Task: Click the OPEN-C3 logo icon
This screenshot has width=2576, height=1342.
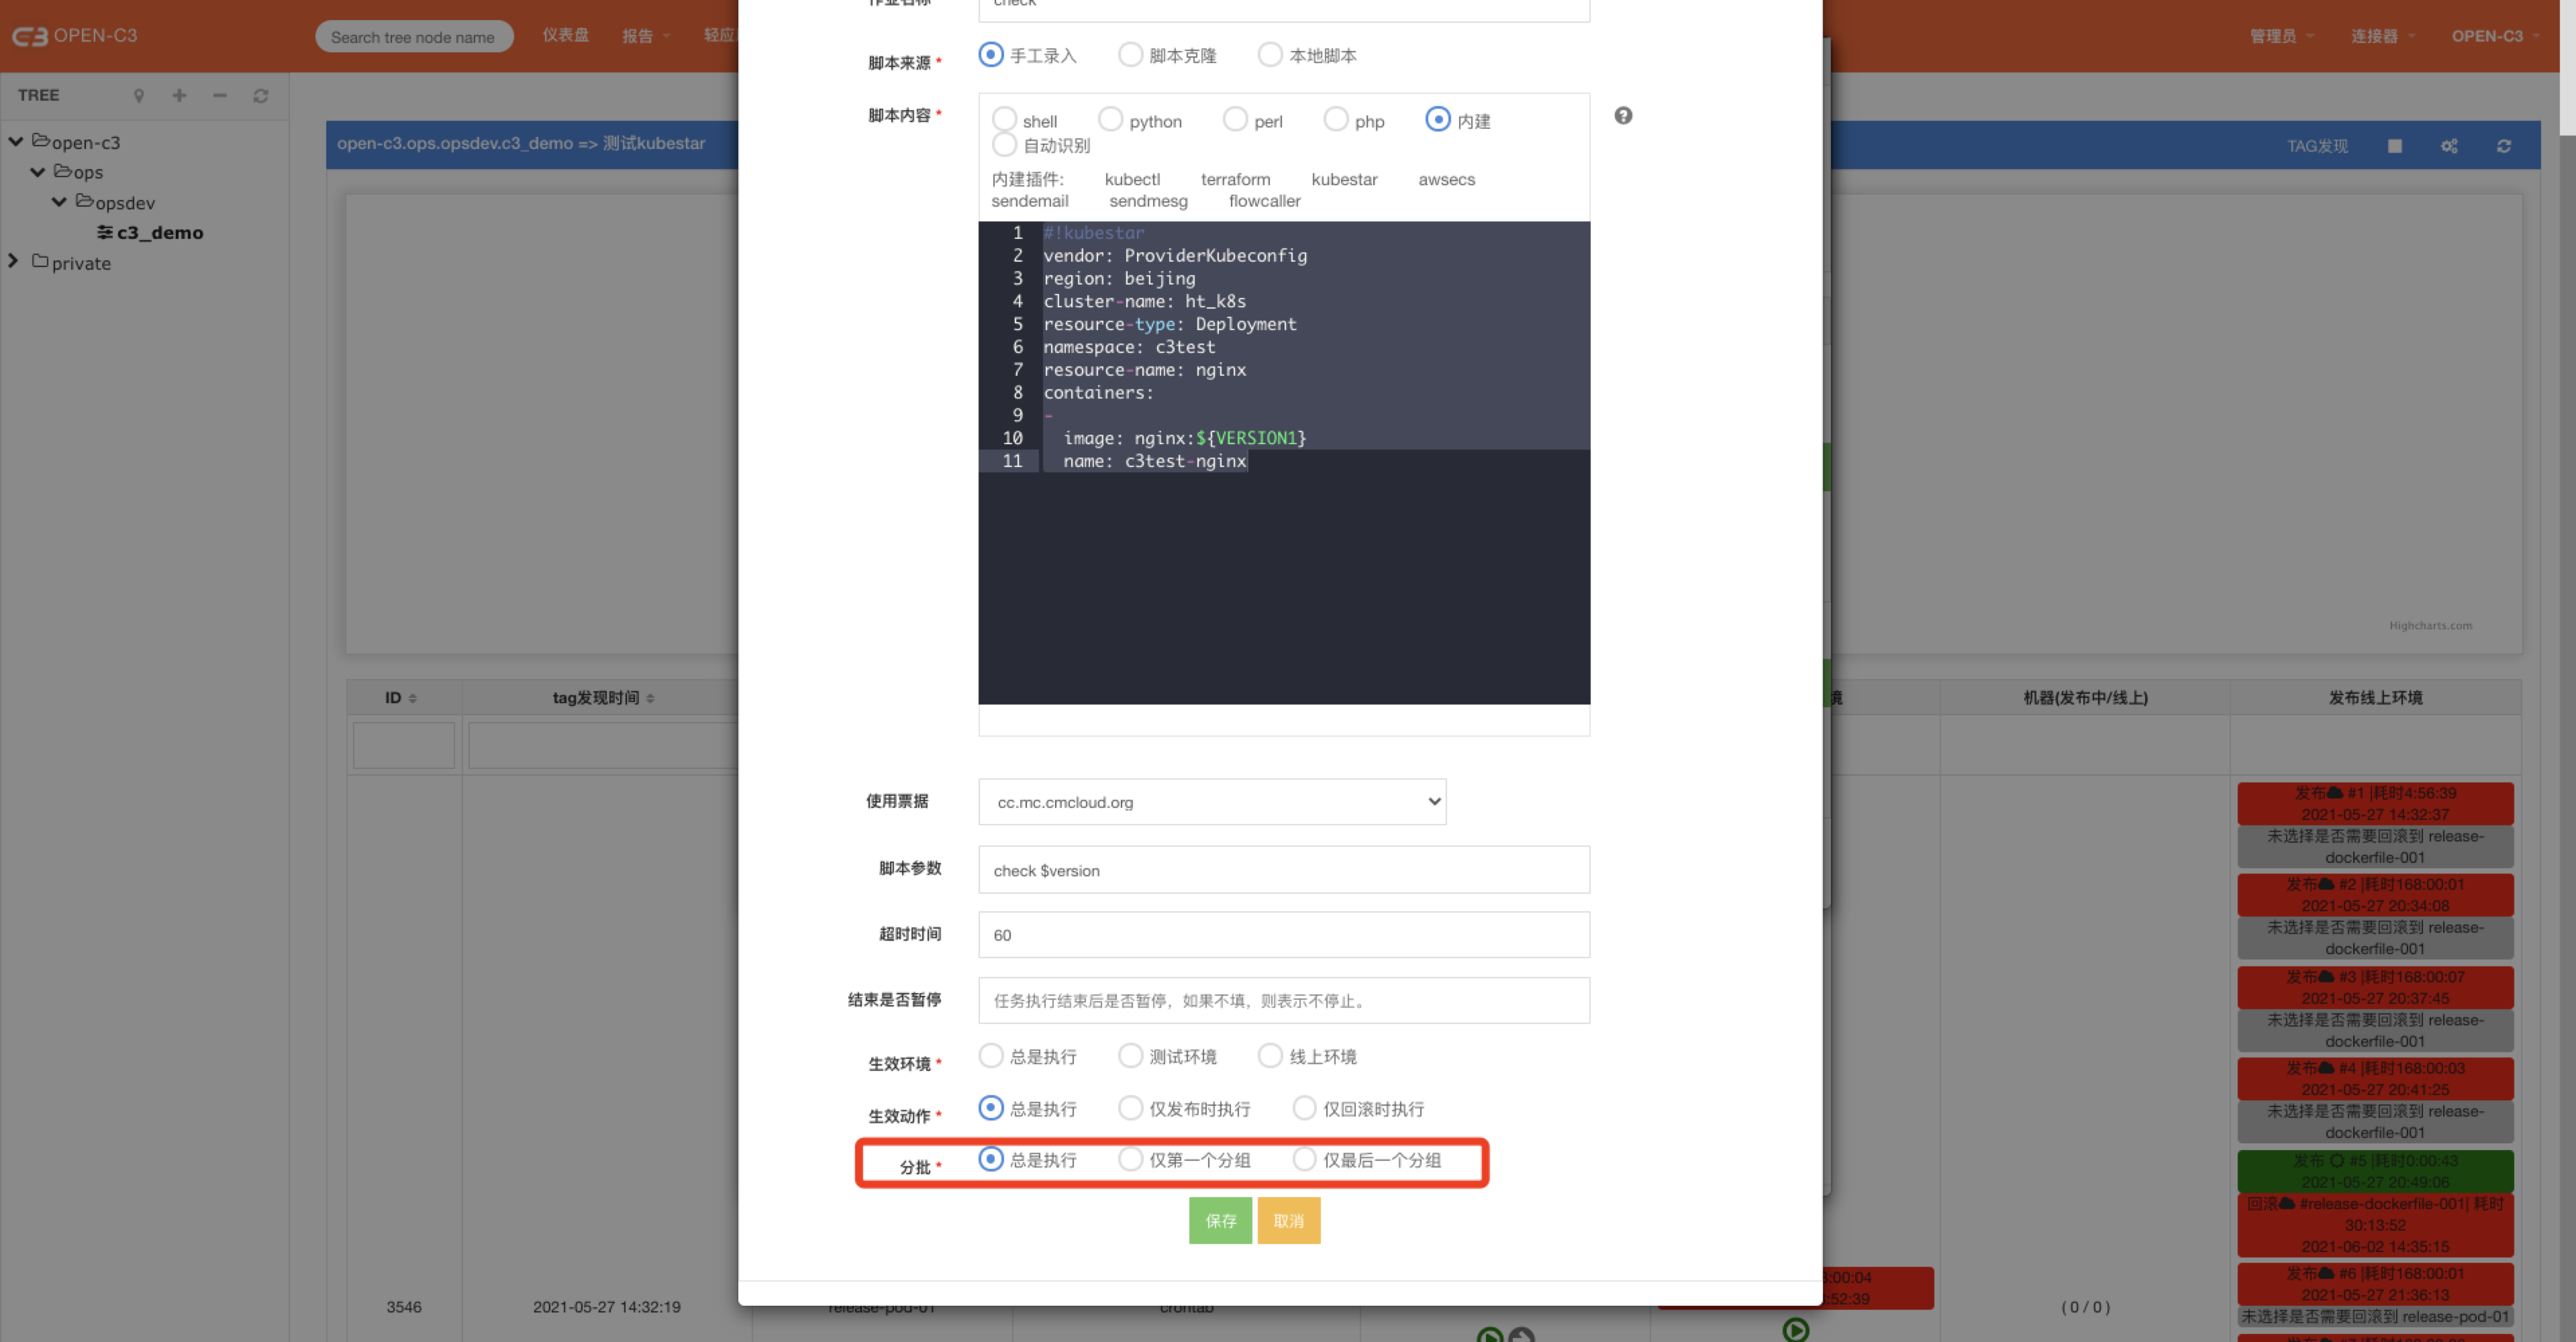Action: coord(30,36)
